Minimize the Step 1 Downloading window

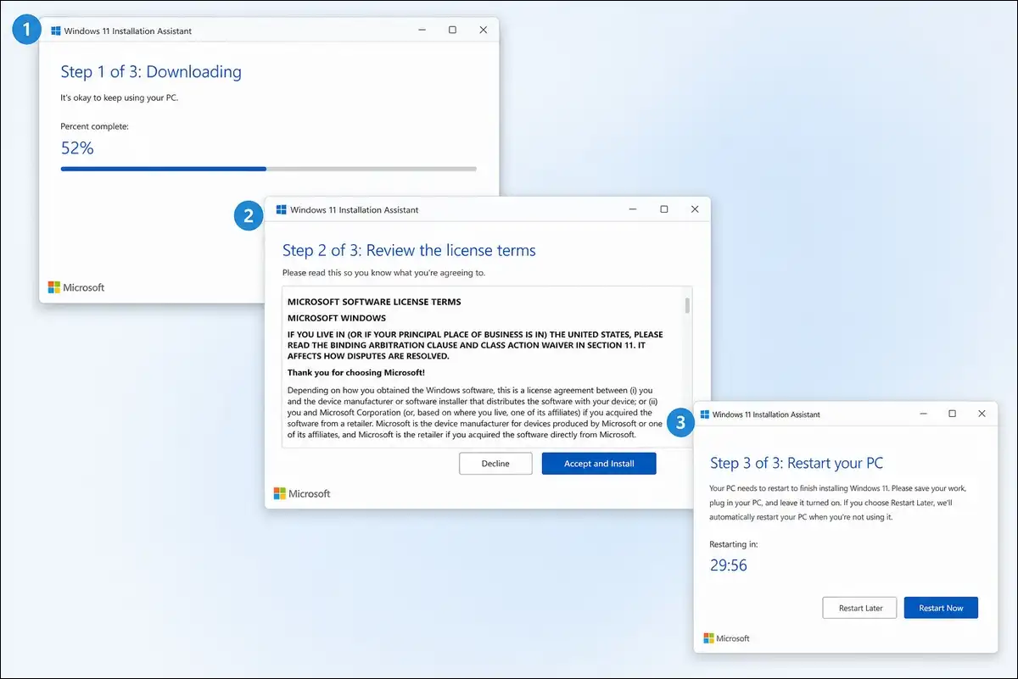click(422, 31)
